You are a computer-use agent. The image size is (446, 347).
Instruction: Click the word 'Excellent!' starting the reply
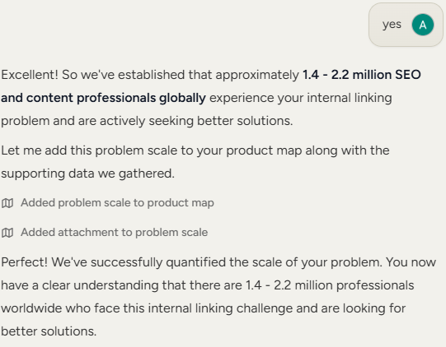tap(30, 75)
